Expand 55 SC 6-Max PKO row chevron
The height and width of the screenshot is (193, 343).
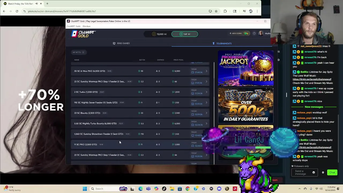[206, 71]
